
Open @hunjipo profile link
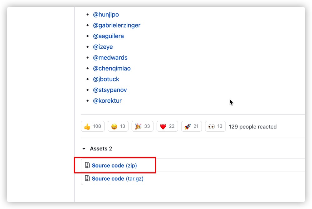pos(106,15)
